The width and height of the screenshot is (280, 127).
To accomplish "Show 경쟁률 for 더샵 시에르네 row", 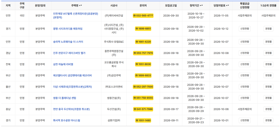I will click(268, 87).
